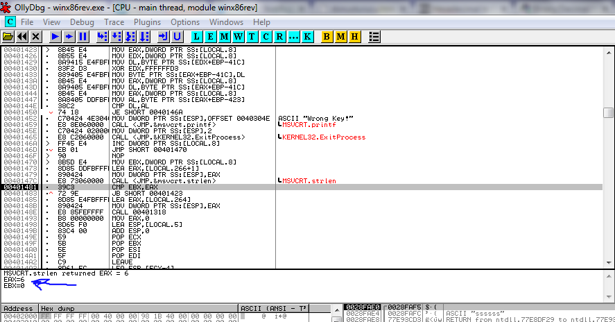This screenshot has height=322, width=615.
Task: Click stack address 0028FAE0
Action: pyautogui.click(x=363, y=307)
